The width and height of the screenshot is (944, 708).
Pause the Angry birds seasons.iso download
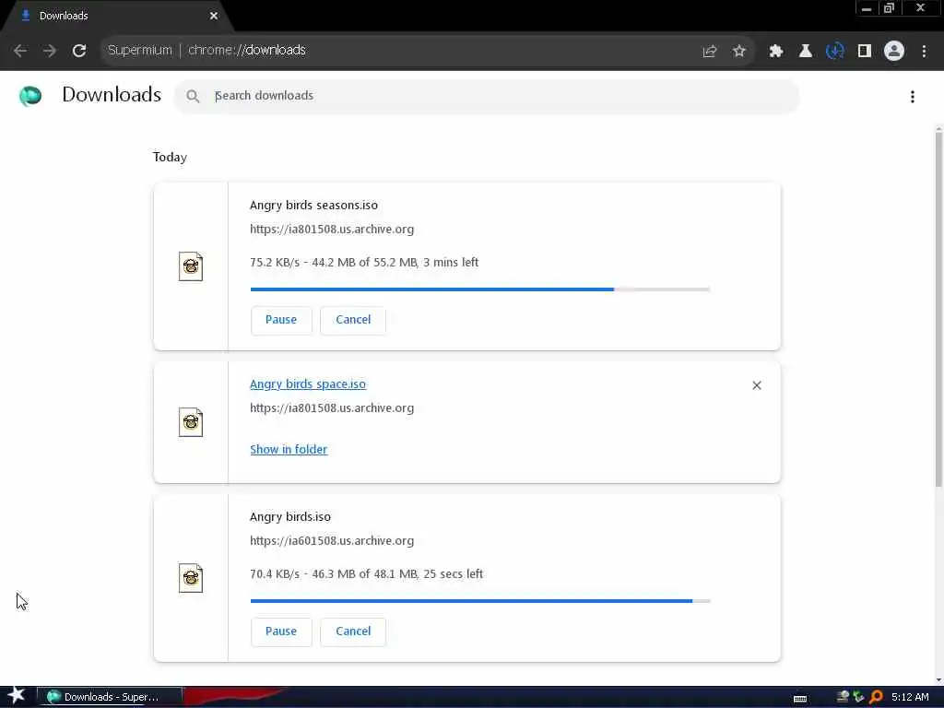tap(281, 320)
